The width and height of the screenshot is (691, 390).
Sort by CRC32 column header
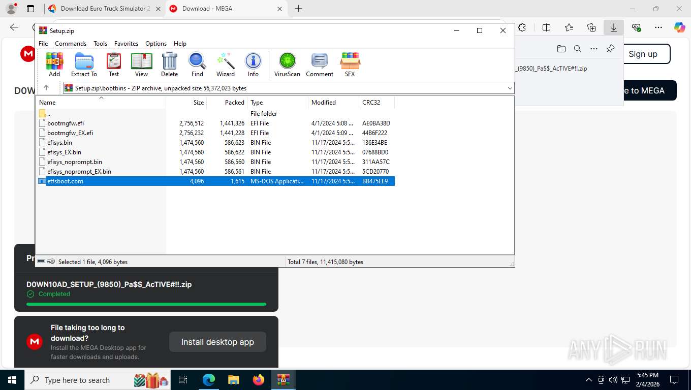(x=377, y=103)
